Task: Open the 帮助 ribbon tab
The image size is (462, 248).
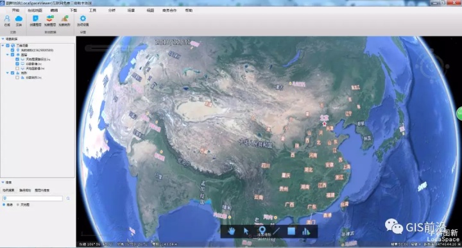Action: pyautogui.click(x=189, y=10)
